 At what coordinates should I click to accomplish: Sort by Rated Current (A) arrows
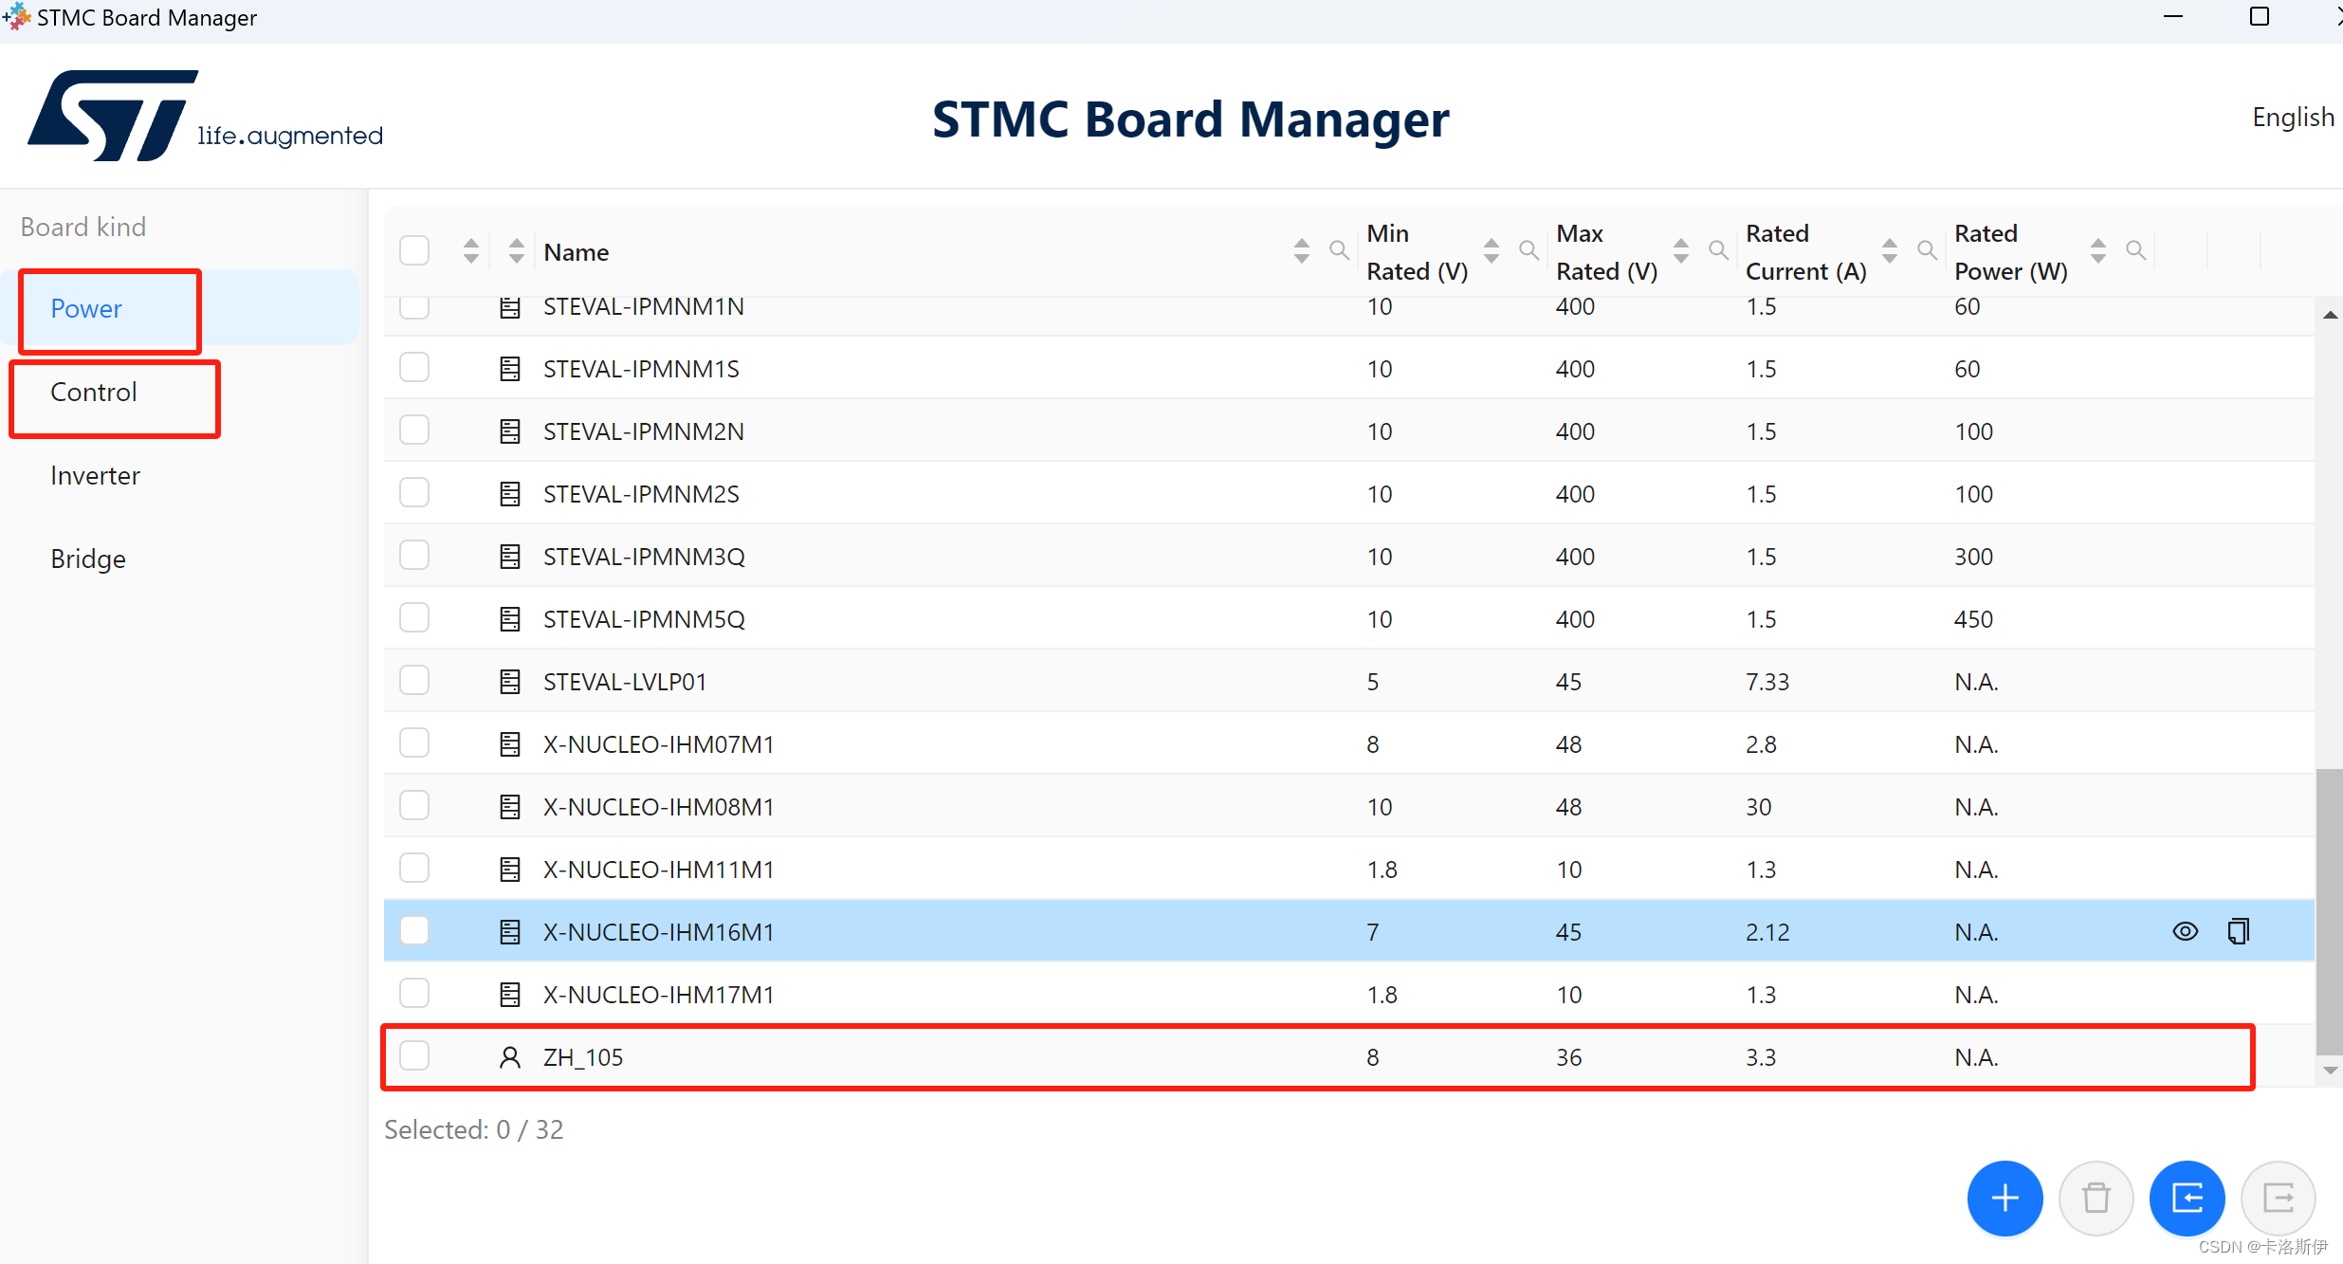[1889, 250]
